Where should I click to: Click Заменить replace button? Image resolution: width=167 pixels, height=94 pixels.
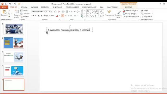pos(147,14)
